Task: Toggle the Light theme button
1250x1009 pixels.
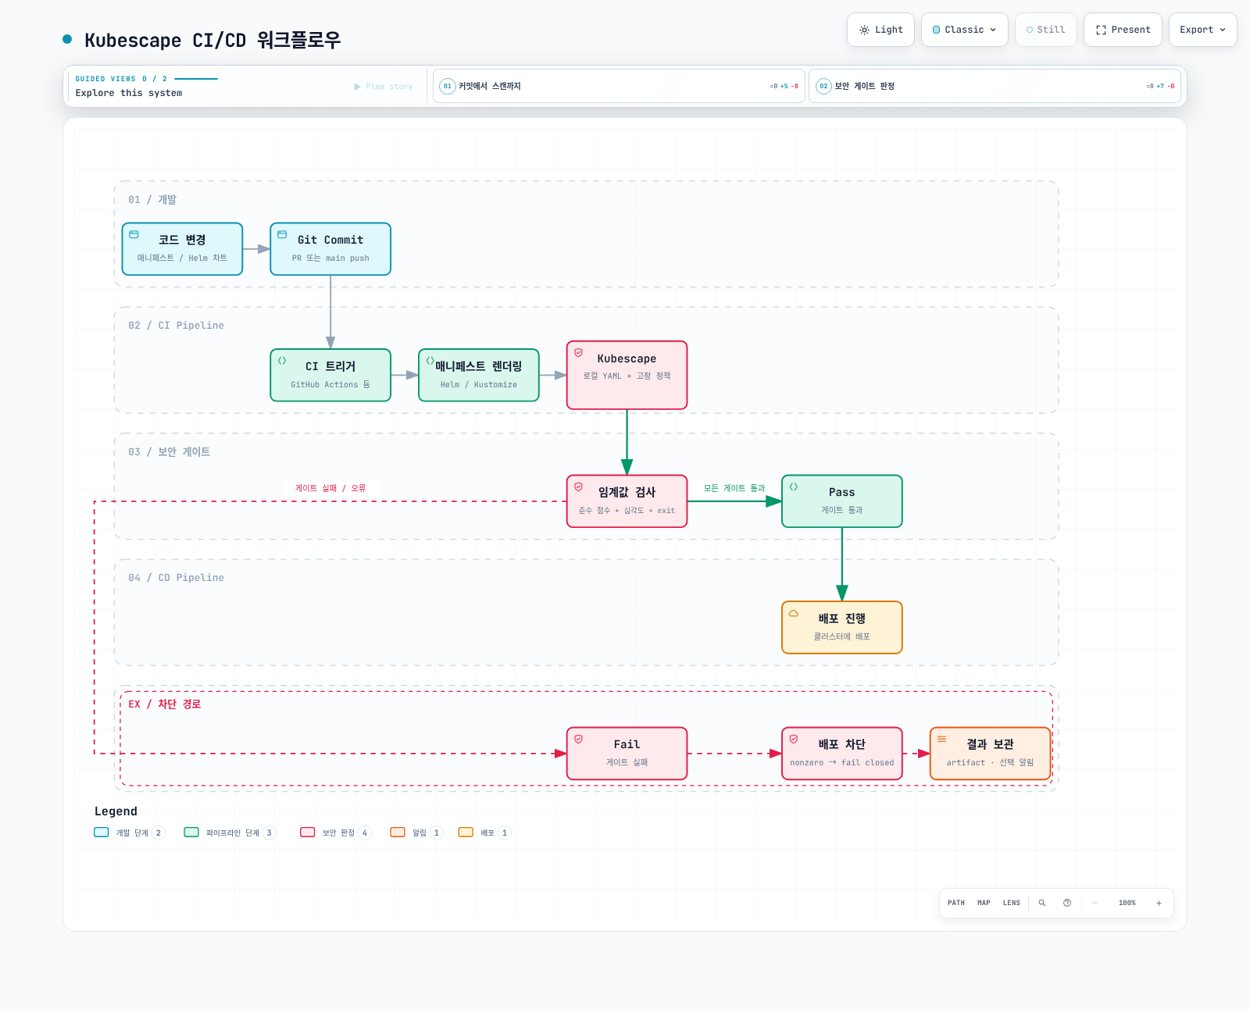Action: (x=880, y=30)
